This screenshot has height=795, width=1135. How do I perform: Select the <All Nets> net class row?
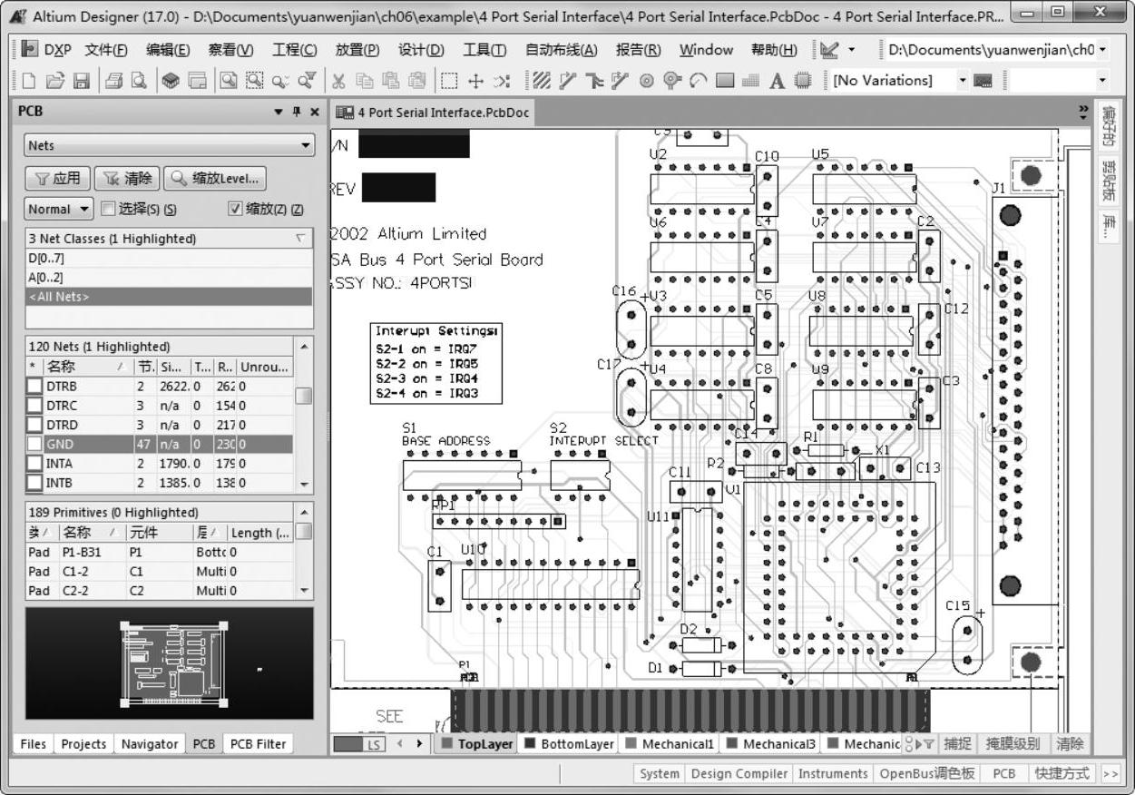tap(169, 297)
